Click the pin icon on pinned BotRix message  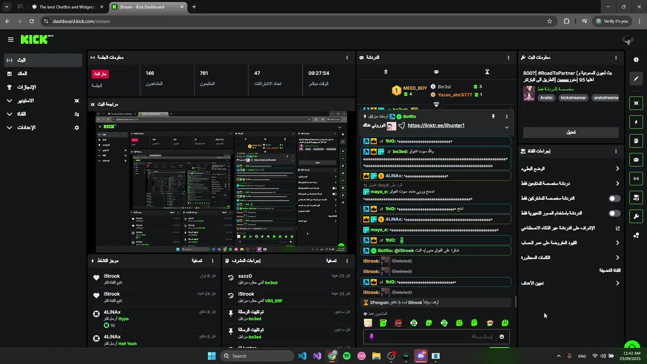click(493, 116)
